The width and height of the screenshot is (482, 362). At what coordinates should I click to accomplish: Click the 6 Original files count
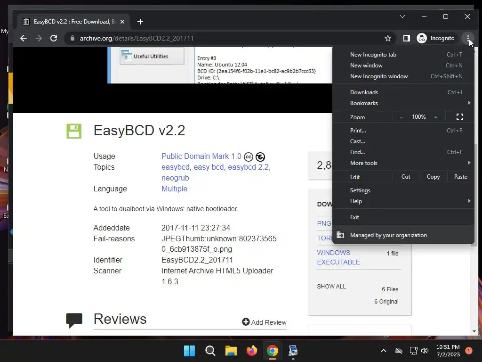click(386, 301)
